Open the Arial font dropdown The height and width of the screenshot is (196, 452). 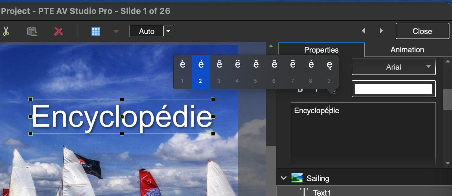pos(394,67)
